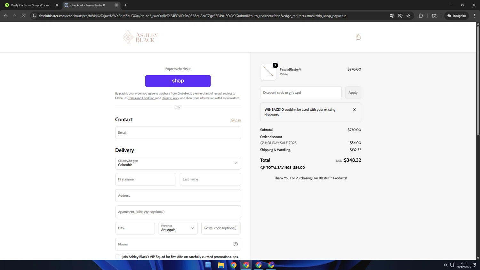
Task: Focus the Email input field
Action: point(178,133)
